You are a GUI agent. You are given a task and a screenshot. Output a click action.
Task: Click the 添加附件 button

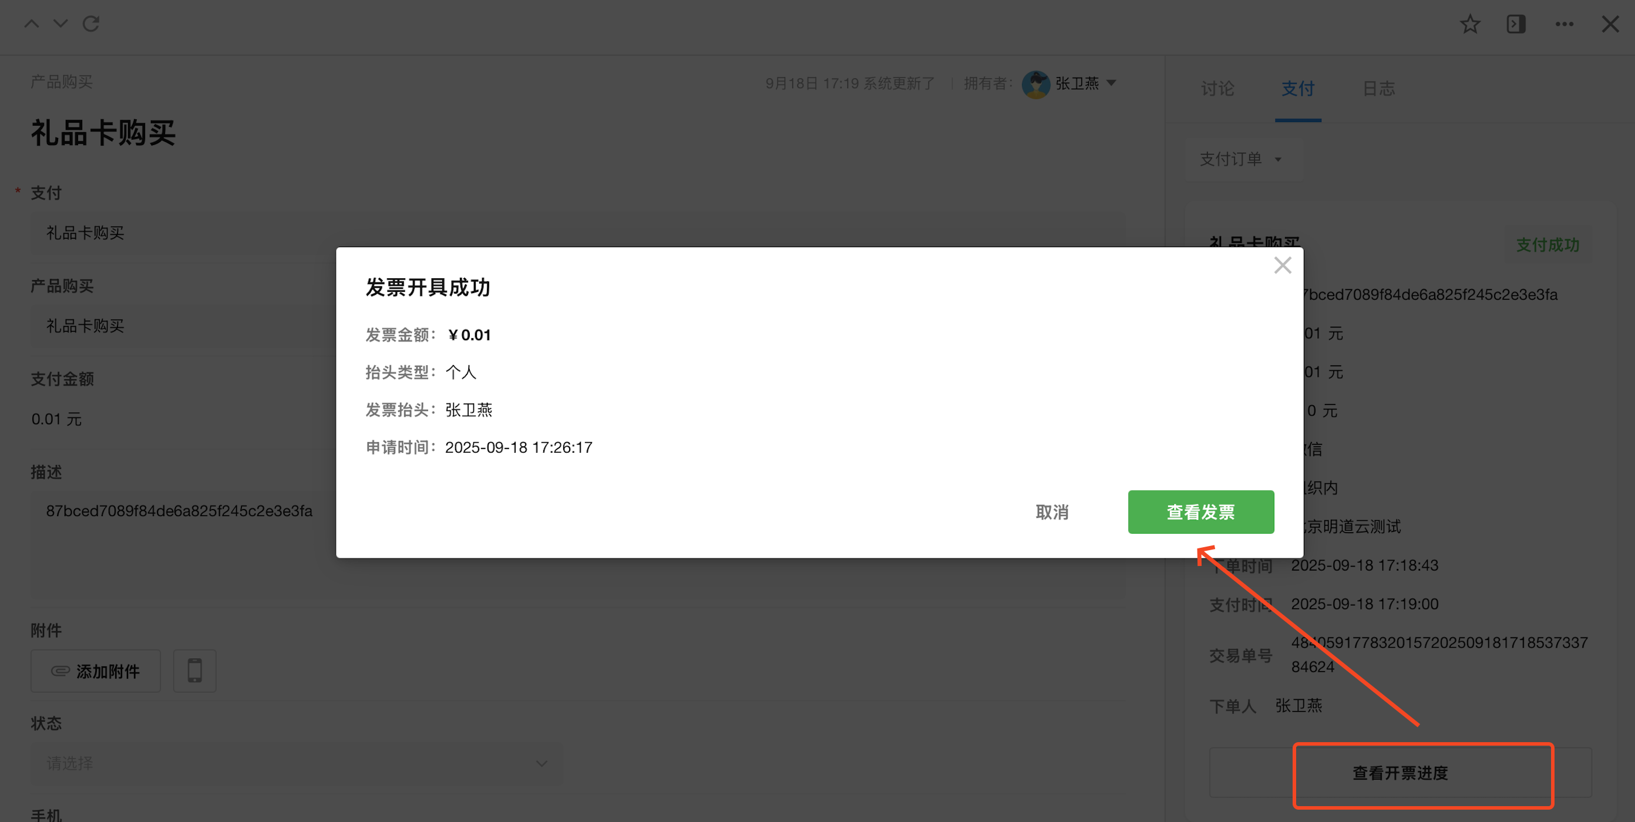pos(96,671)
